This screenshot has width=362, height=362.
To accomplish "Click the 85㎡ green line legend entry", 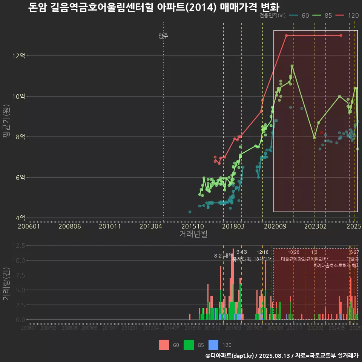I will point(322,15).
